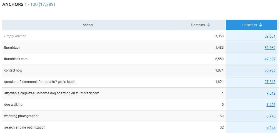Click the 'search engine optimization' anchor text
The width and height of the screenshot is (279, 133).
click(x=25, y=127)
